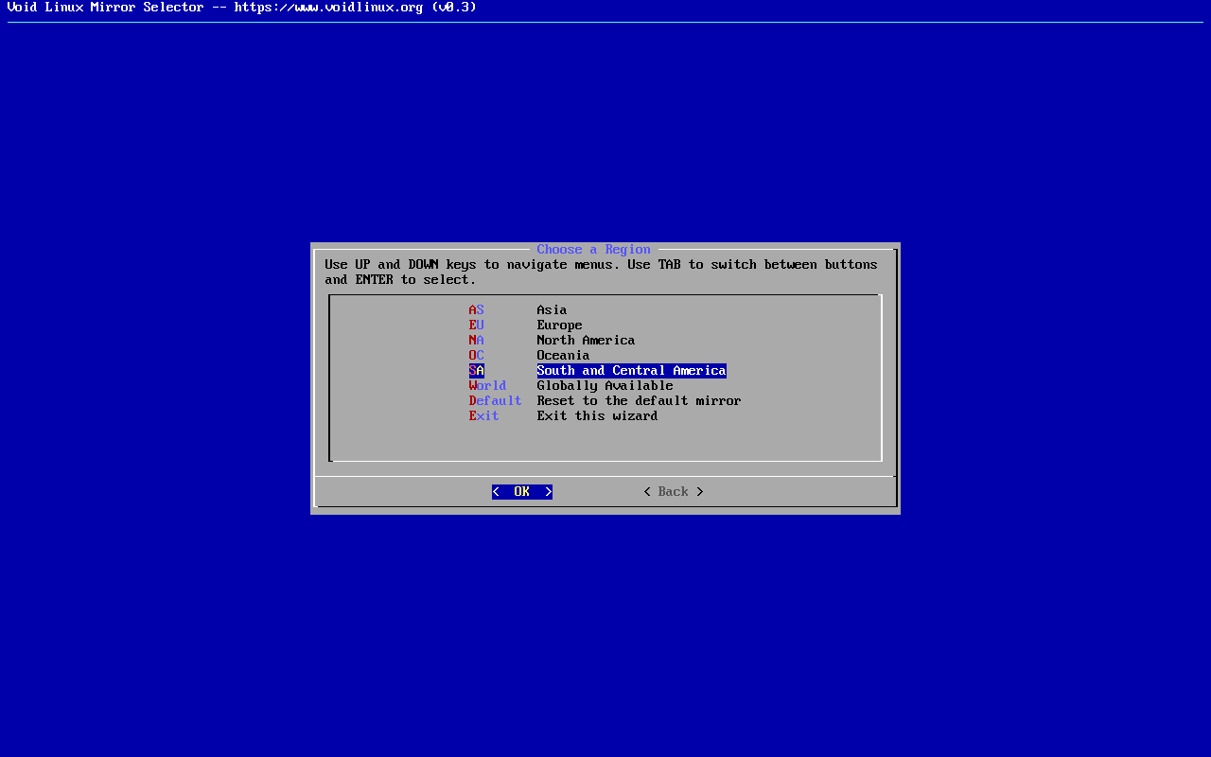Select the NA region tag
1211x757 pixels.
pyautogui.click(x=476, y=340)
